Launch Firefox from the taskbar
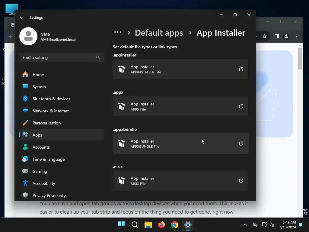309x232 pixels. pos(161,224)
